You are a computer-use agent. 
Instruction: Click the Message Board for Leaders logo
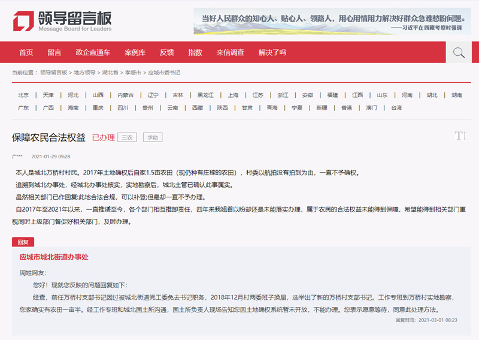[62, 21]
